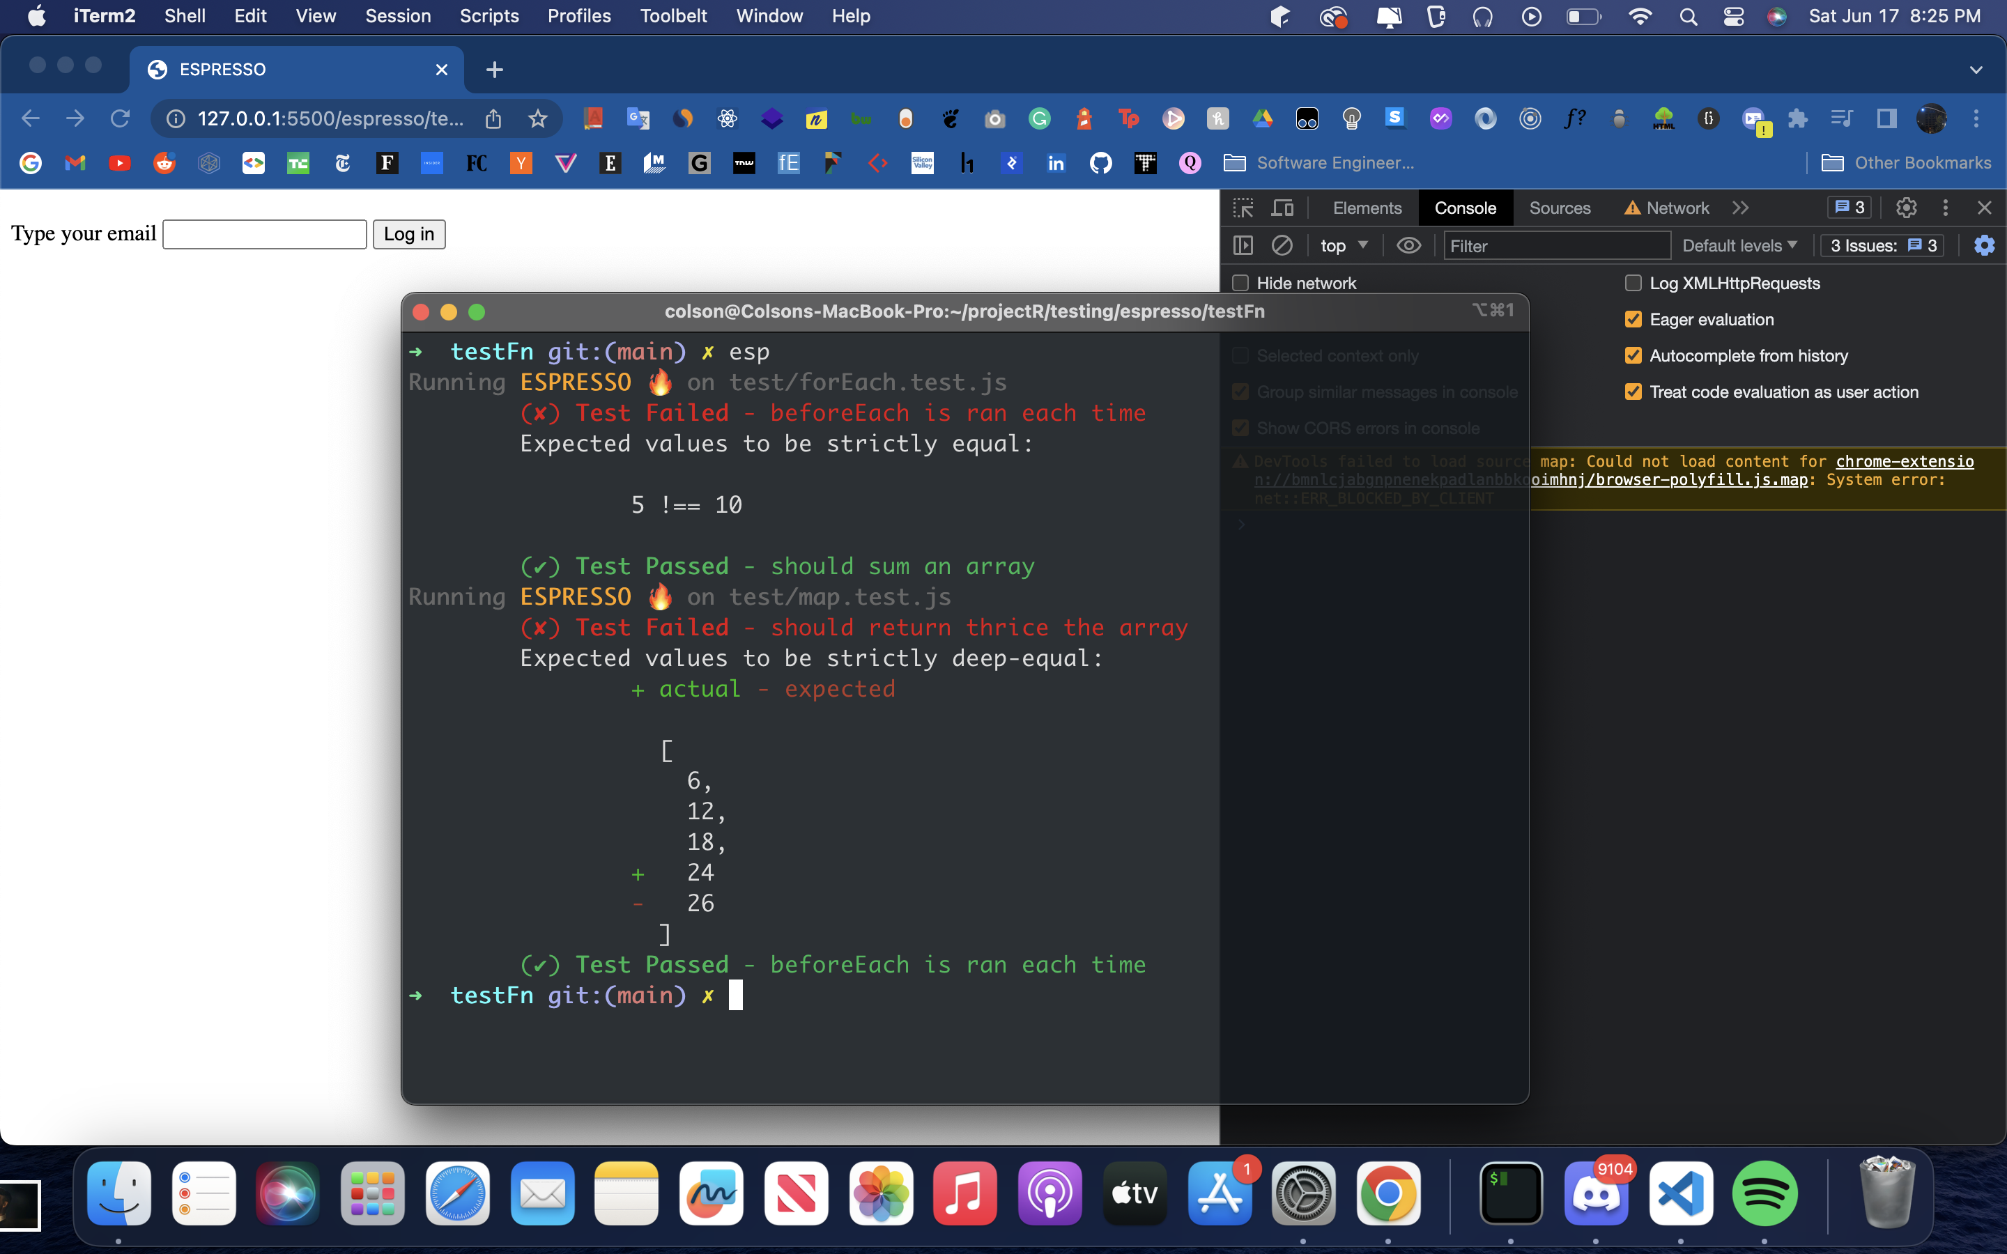Click the Wi-Fi menu bar icon
The image size is (2007, 1254).
(1640, 17)
